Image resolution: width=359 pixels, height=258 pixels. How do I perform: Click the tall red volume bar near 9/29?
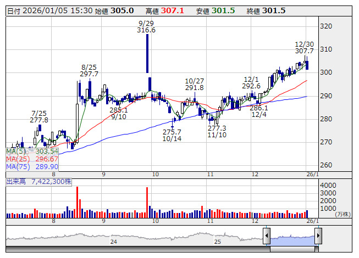[x=147, y=203]
